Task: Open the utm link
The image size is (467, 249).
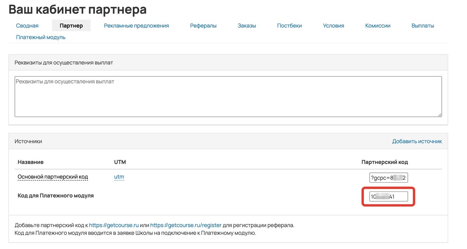Action: (x=119, y=177)
